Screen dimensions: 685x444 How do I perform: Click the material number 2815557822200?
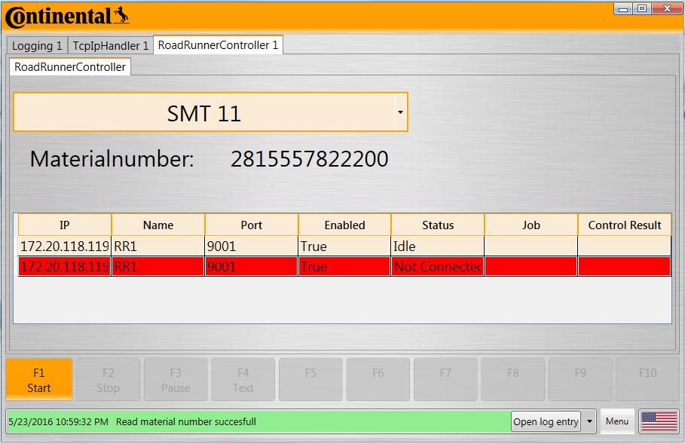coord(309,158)
